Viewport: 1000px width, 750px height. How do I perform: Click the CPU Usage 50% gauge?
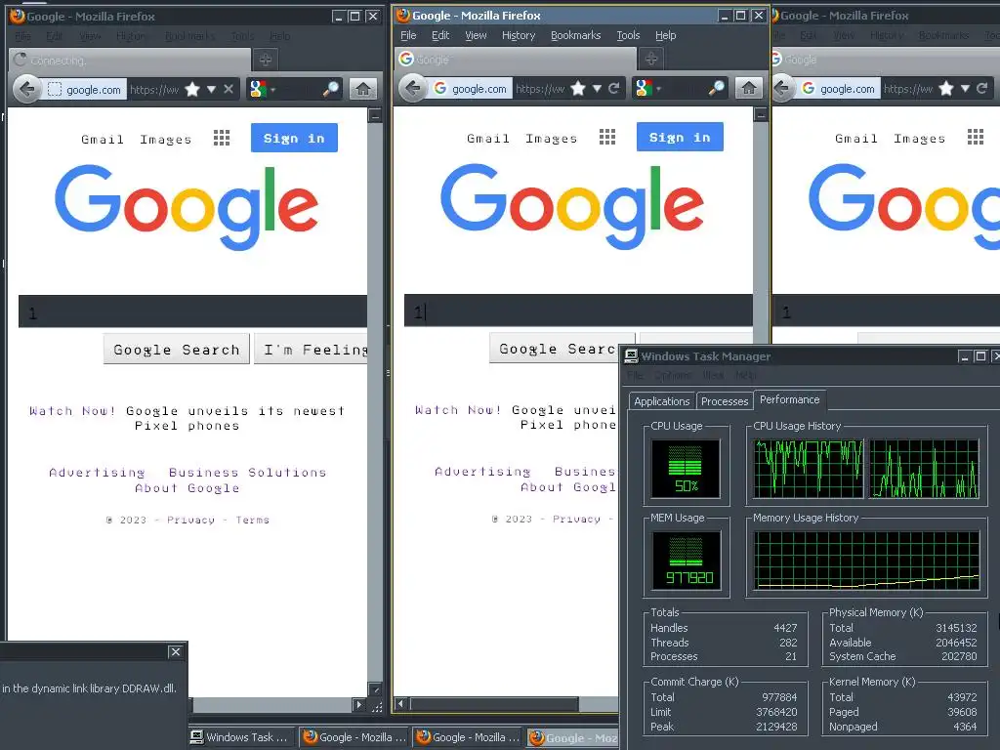(x=686, y=469)
